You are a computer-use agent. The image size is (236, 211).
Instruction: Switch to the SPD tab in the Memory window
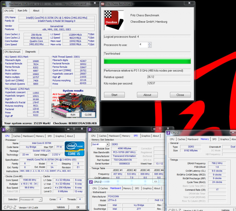[x=214, y=139]
